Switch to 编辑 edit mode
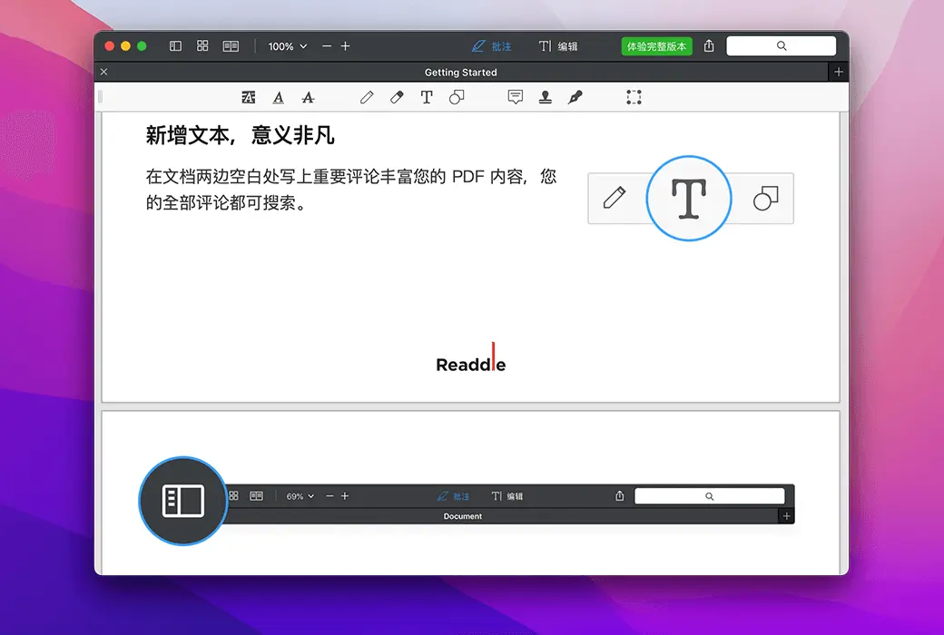This screenshot has height=635, width=944. pyautogui.click(x=558, y=46)
